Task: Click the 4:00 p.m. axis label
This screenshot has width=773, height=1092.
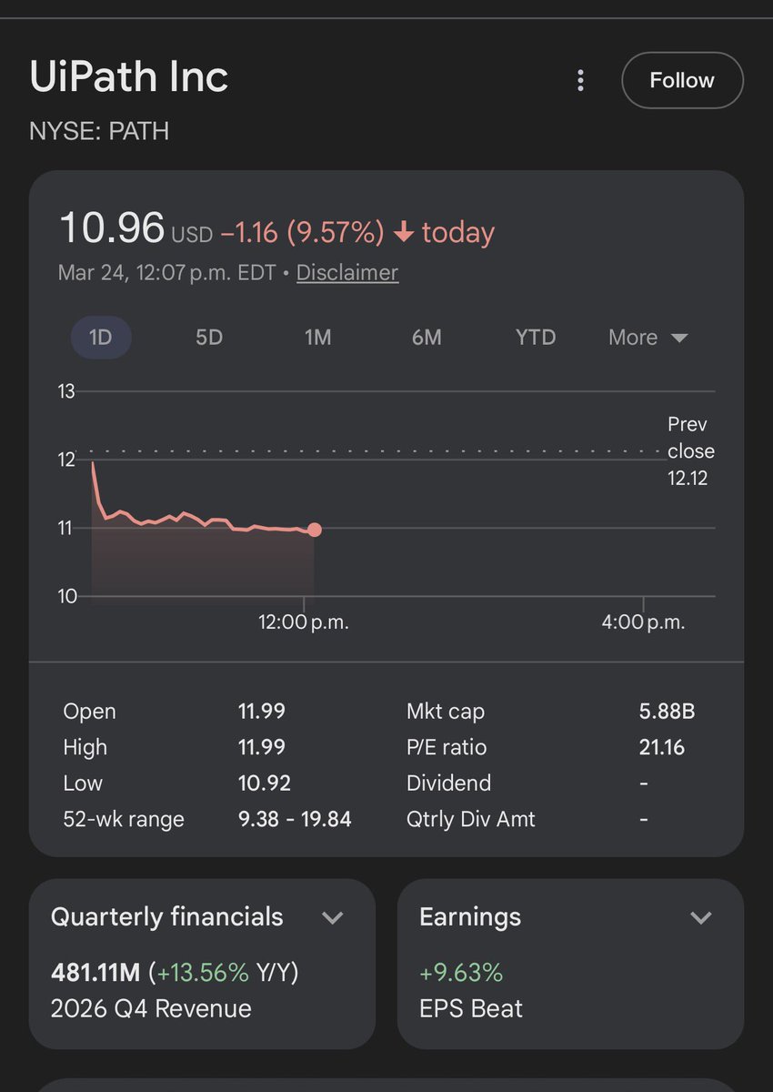Action: pos(644,622)
